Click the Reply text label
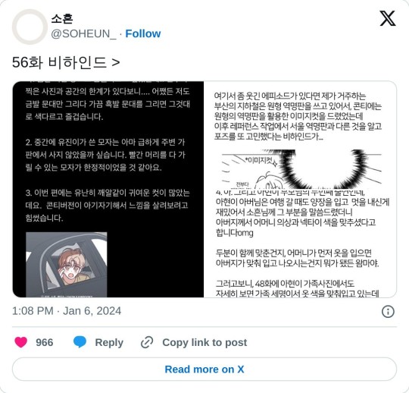The width and height of the screenshot is (409, 393). (x=109, y=342)
